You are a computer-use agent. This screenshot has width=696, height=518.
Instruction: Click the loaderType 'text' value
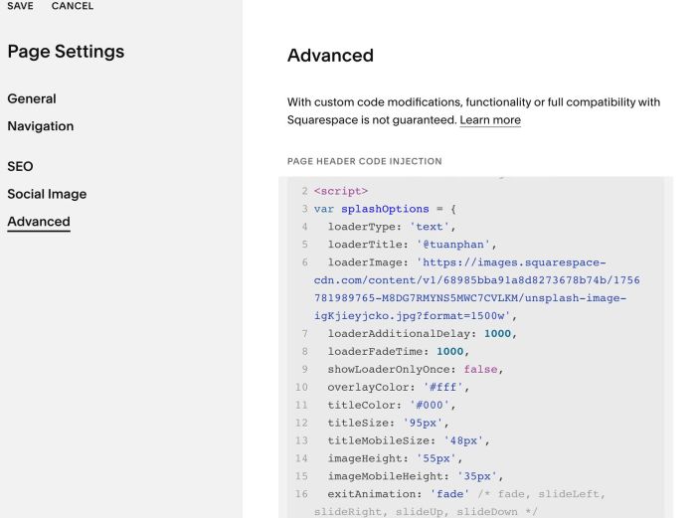[429, 227]
